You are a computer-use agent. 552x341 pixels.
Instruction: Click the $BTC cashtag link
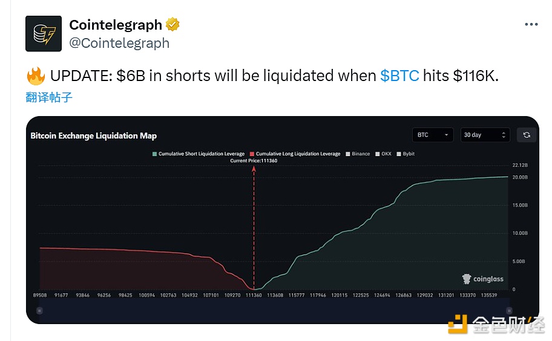click(399, 76)
